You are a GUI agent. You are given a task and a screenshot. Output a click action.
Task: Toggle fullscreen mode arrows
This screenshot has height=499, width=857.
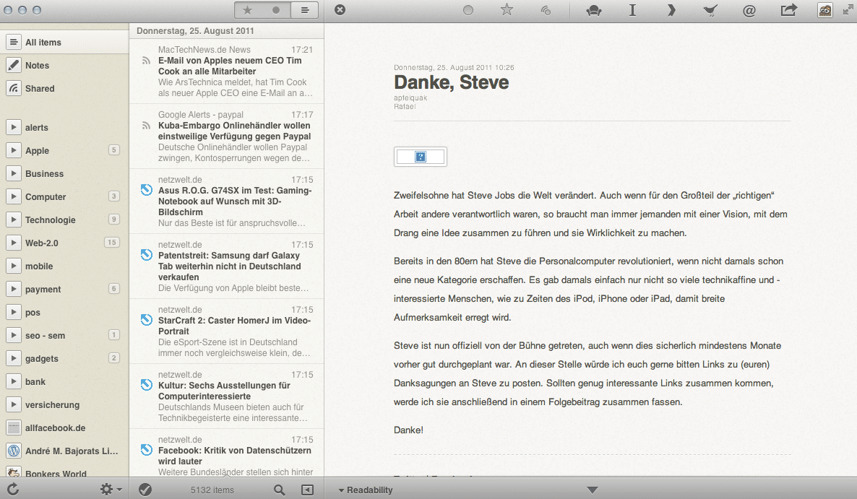848,10
